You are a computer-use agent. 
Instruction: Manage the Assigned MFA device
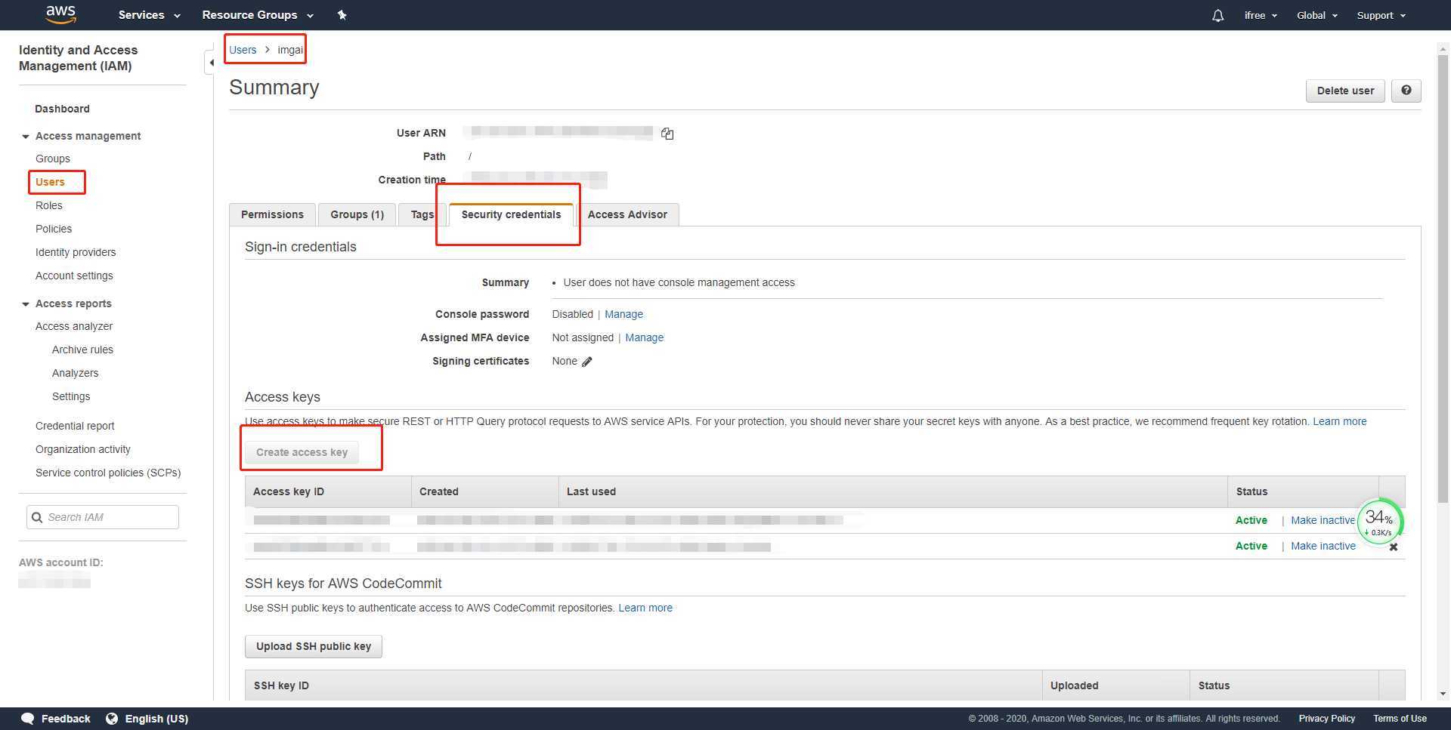click(x=644, y=337)
